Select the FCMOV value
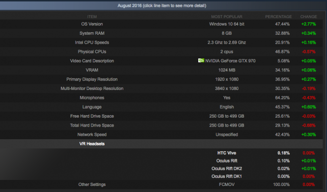 tap(227, 184)
